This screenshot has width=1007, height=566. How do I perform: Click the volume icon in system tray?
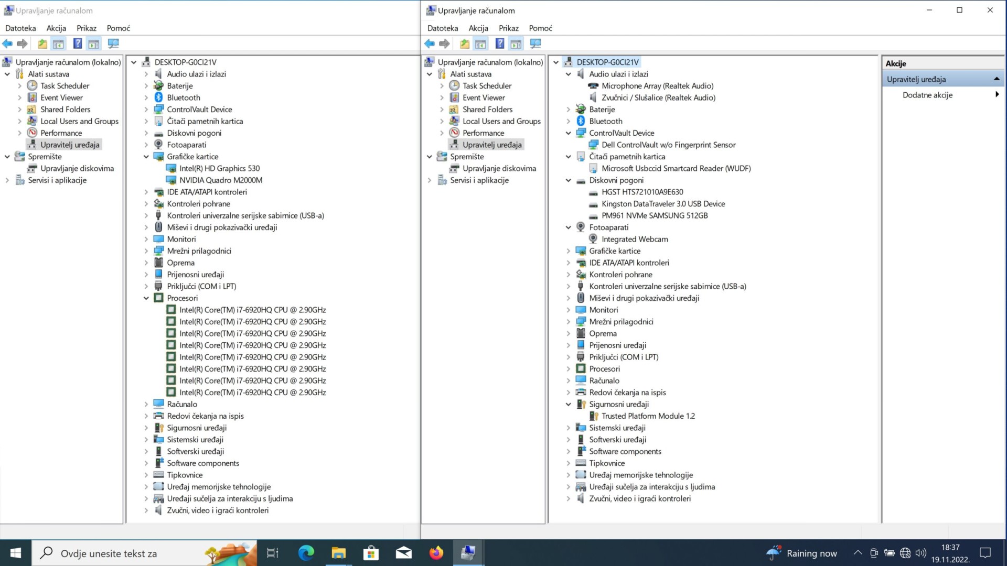point(920,553)
